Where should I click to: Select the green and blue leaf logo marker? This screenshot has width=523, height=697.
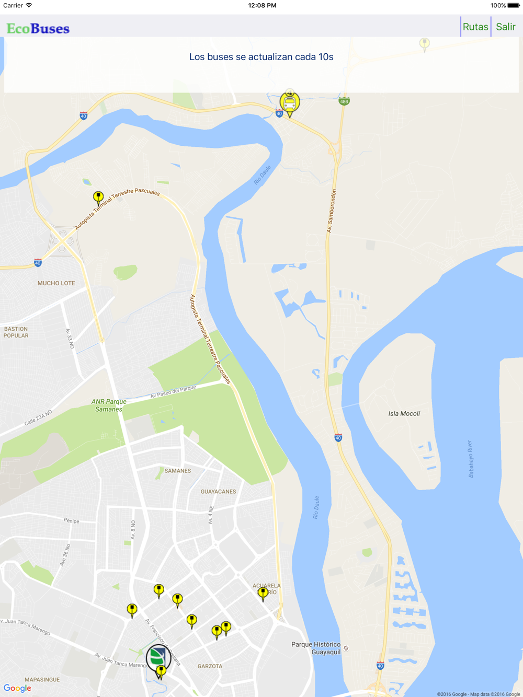[x=157, y=659]
